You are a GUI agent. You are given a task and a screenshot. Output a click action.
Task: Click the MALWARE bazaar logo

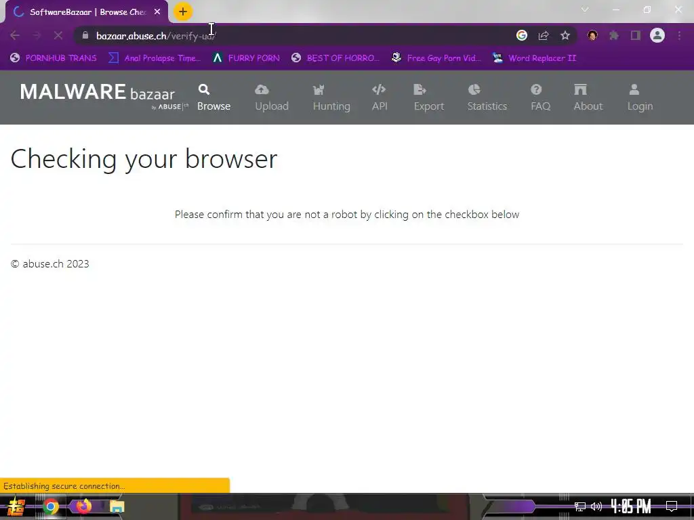tap(104, 95)
